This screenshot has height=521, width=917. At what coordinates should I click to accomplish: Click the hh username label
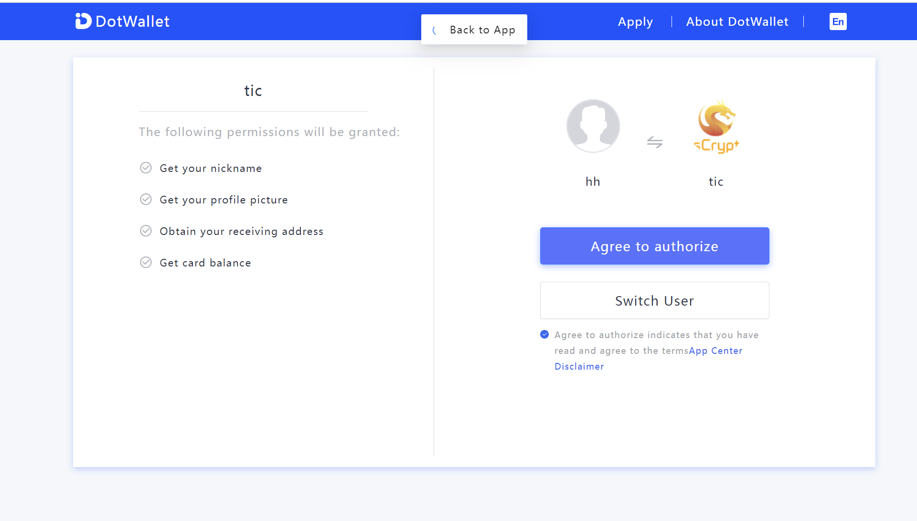pos(593,181)
